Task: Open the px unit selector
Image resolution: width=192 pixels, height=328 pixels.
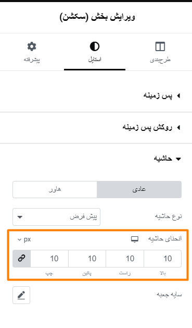Action: point(24,239)
